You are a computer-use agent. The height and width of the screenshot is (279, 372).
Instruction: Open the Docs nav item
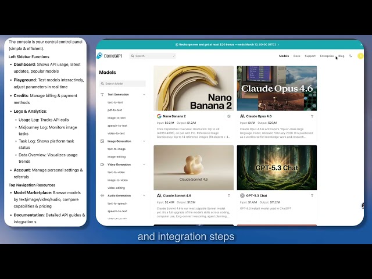296,56
